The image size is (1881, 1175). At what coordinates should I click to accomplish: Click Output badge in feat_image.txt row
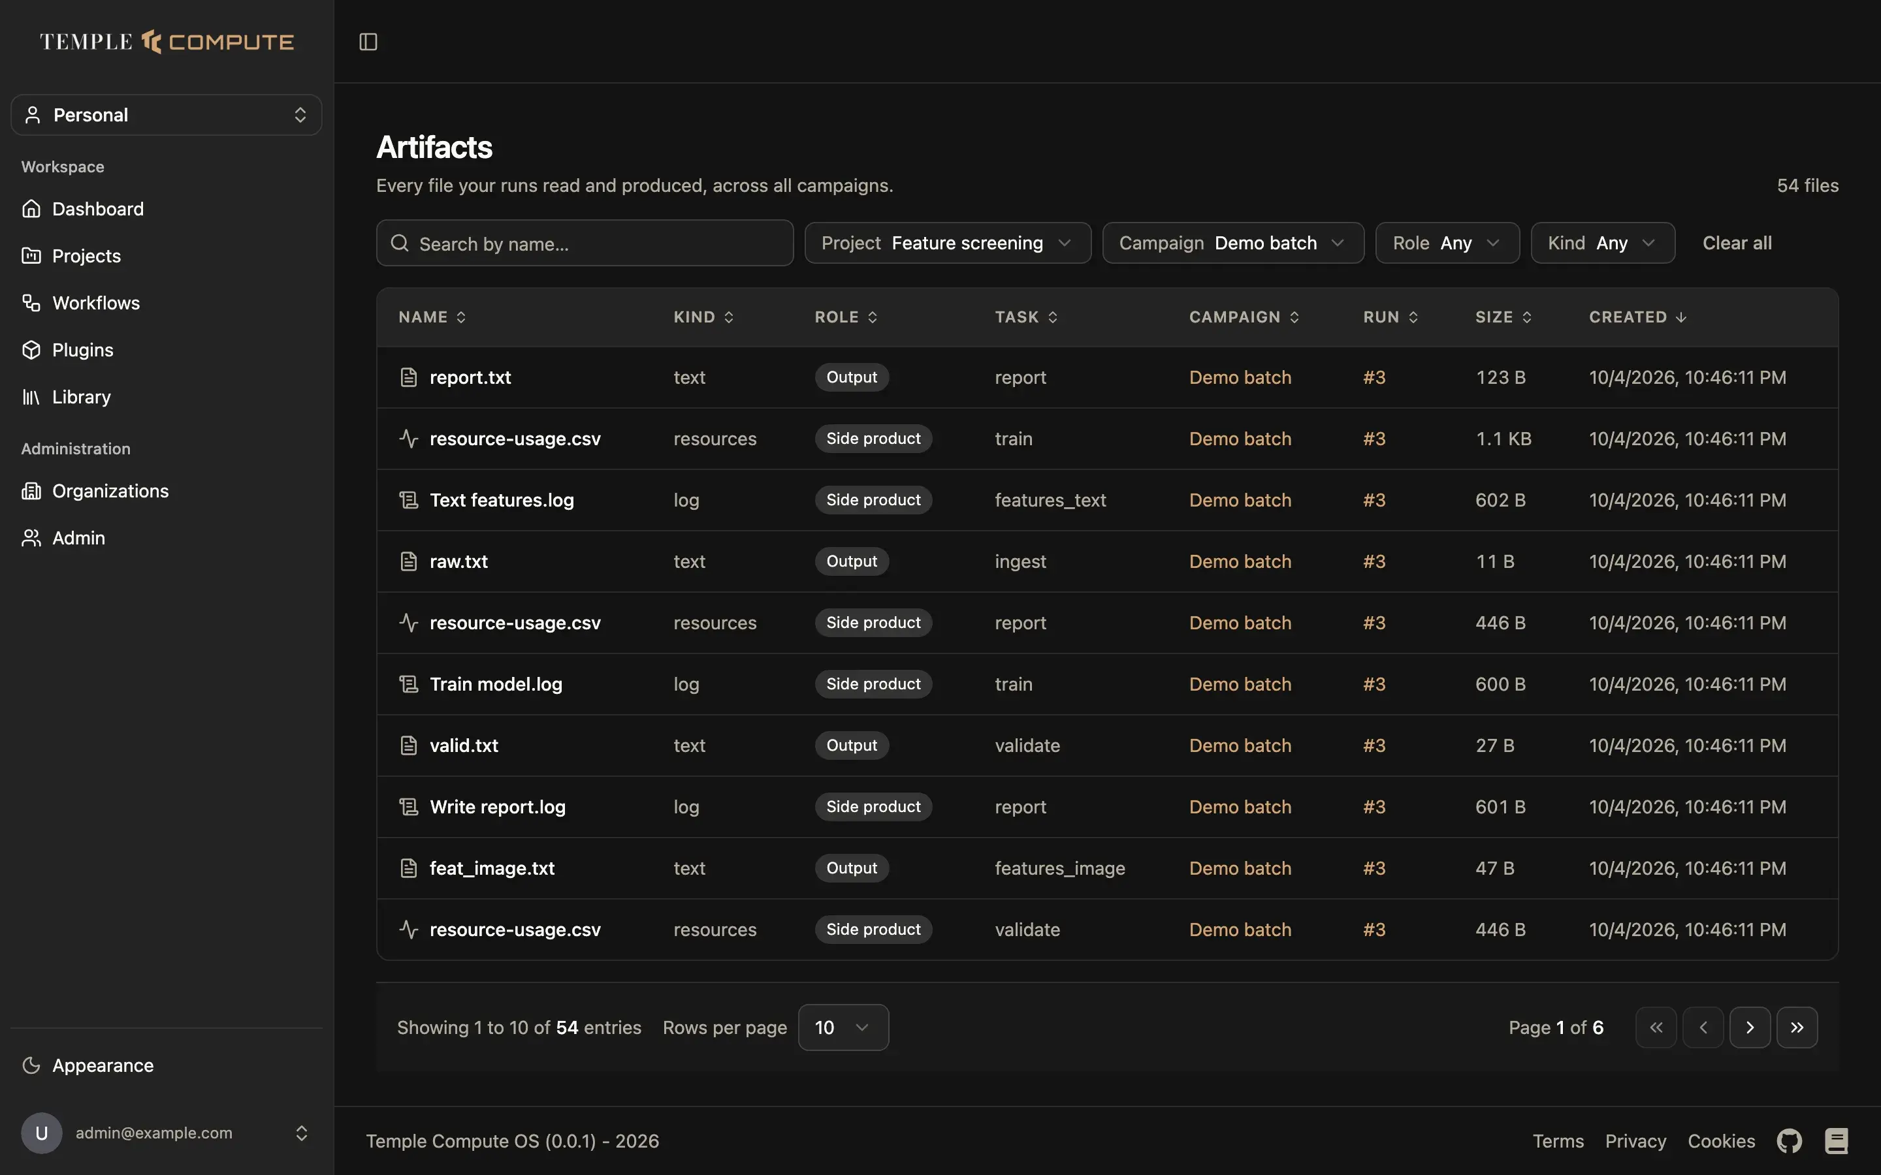click(x=851, y=868)
